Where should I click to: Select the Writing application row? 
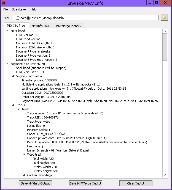[x=74, y=89]
